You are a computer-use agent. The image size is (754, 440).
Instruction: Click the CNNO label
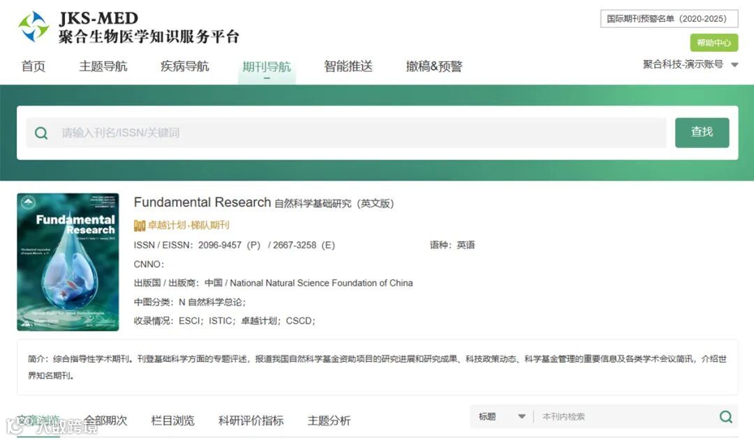(x=149, y=264)
